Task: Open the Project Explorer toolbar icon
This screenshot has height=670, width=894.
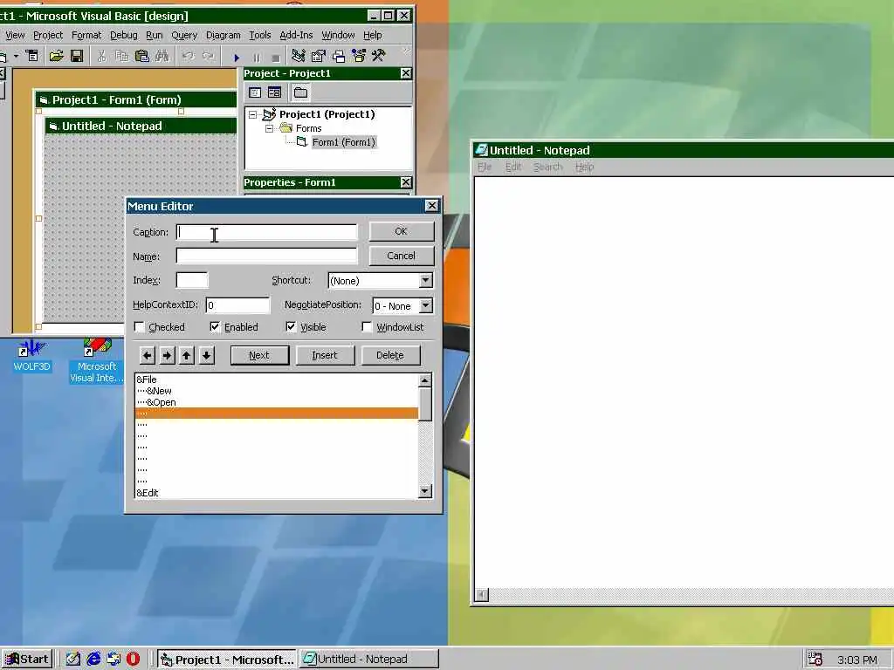Action: tap(299, 56)
